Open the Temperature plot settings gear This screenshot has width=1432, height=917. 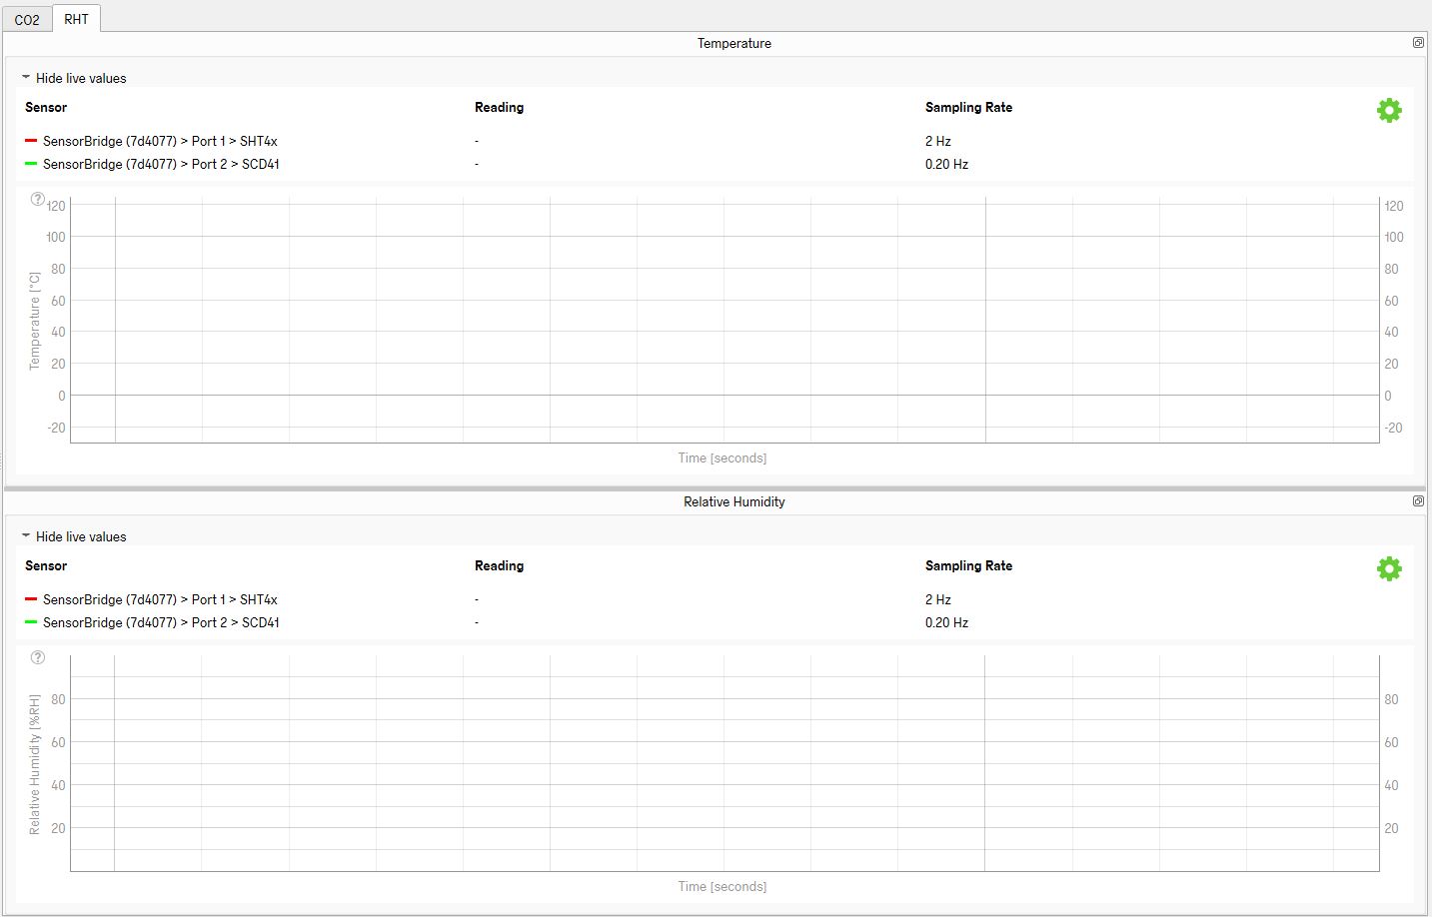tap(1389, 110)
